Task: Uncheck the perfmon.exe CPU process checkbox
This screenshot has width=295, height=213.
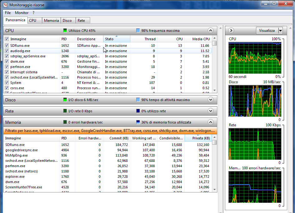Action: 7,67
